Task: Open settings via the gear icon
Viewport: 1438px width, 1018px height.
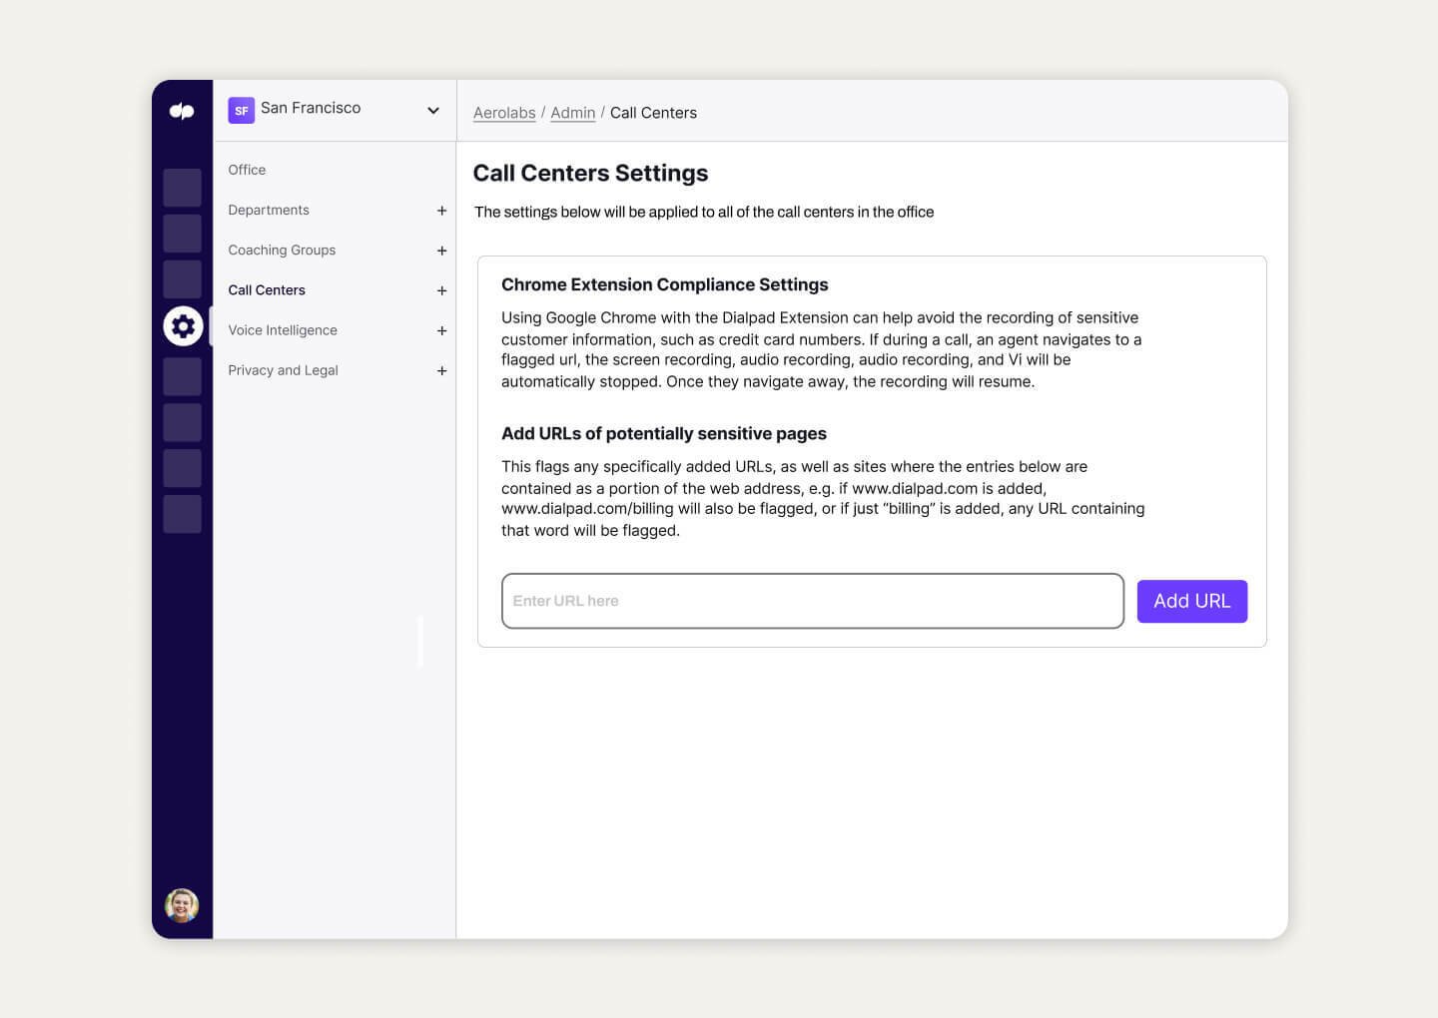Action: coord(183,326)
